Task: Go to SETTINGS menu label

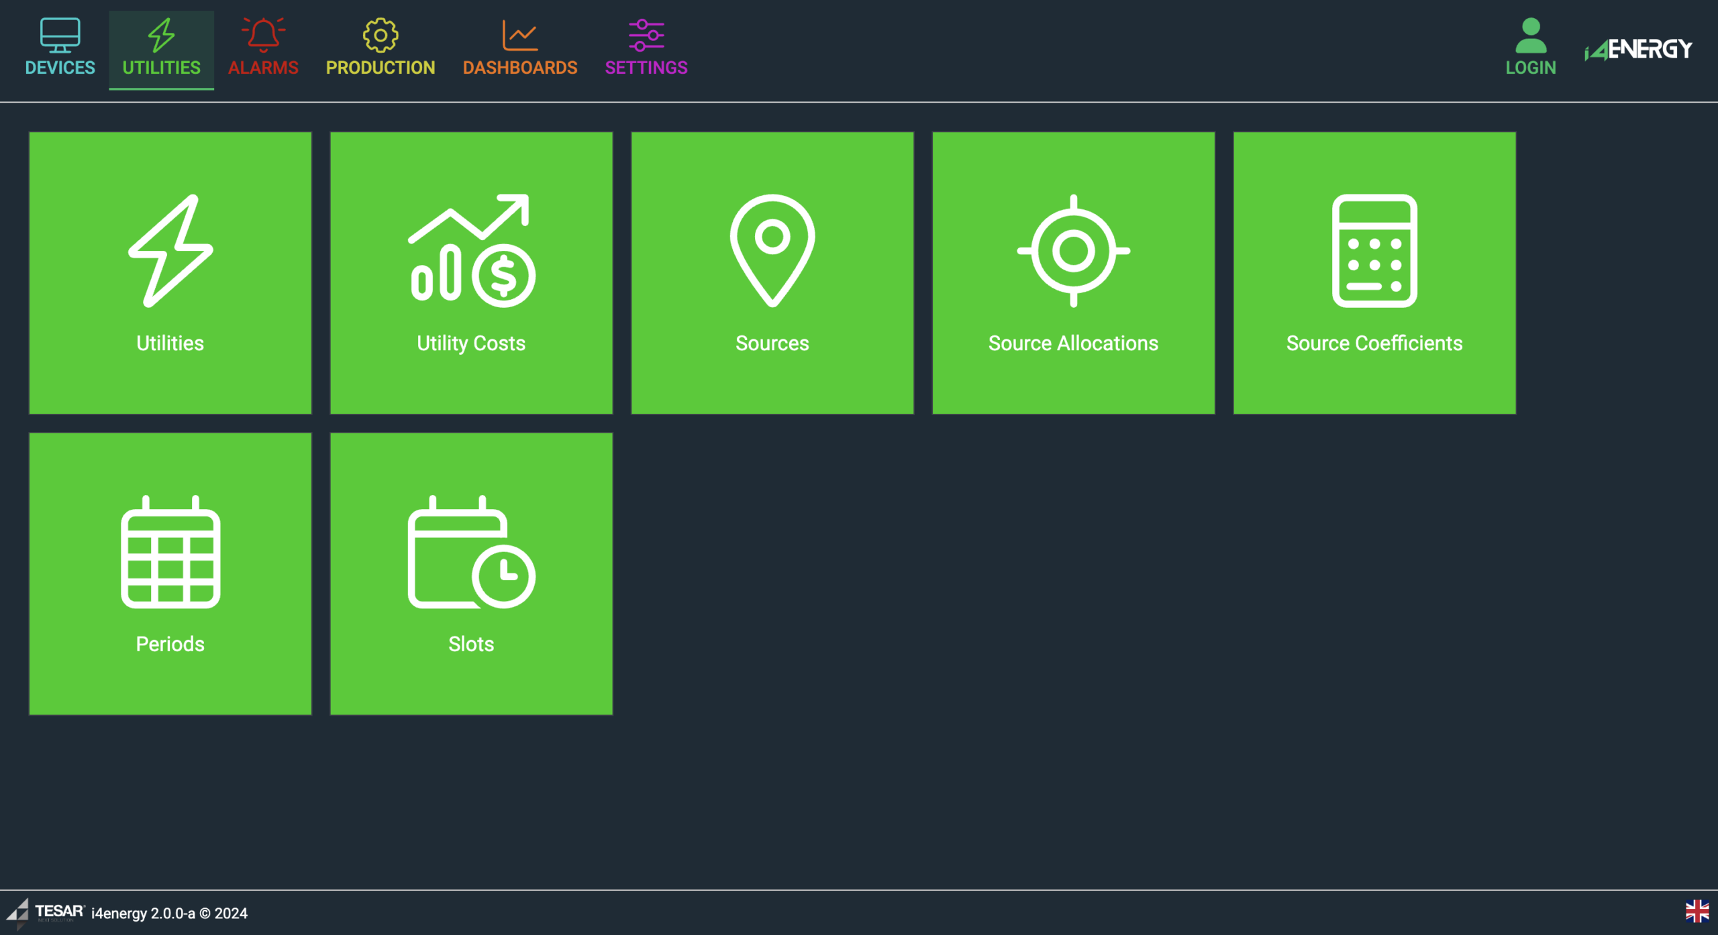Action: (646, 68)
